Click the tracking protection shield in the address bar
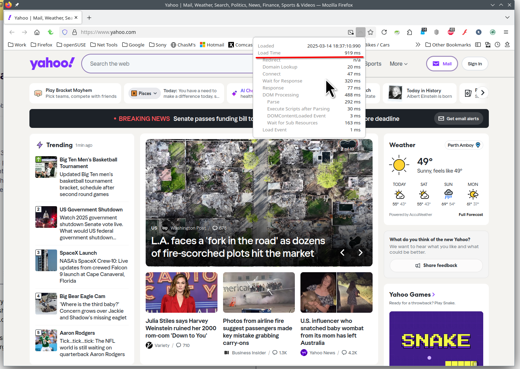This screenshot has width=520, height=369. tap(65, 32)
